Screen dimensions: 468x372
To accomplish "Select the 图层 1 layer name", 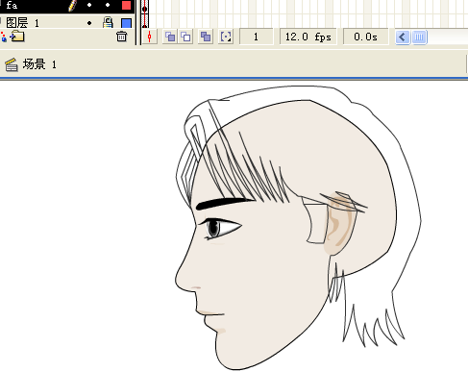I will [22, 23].
